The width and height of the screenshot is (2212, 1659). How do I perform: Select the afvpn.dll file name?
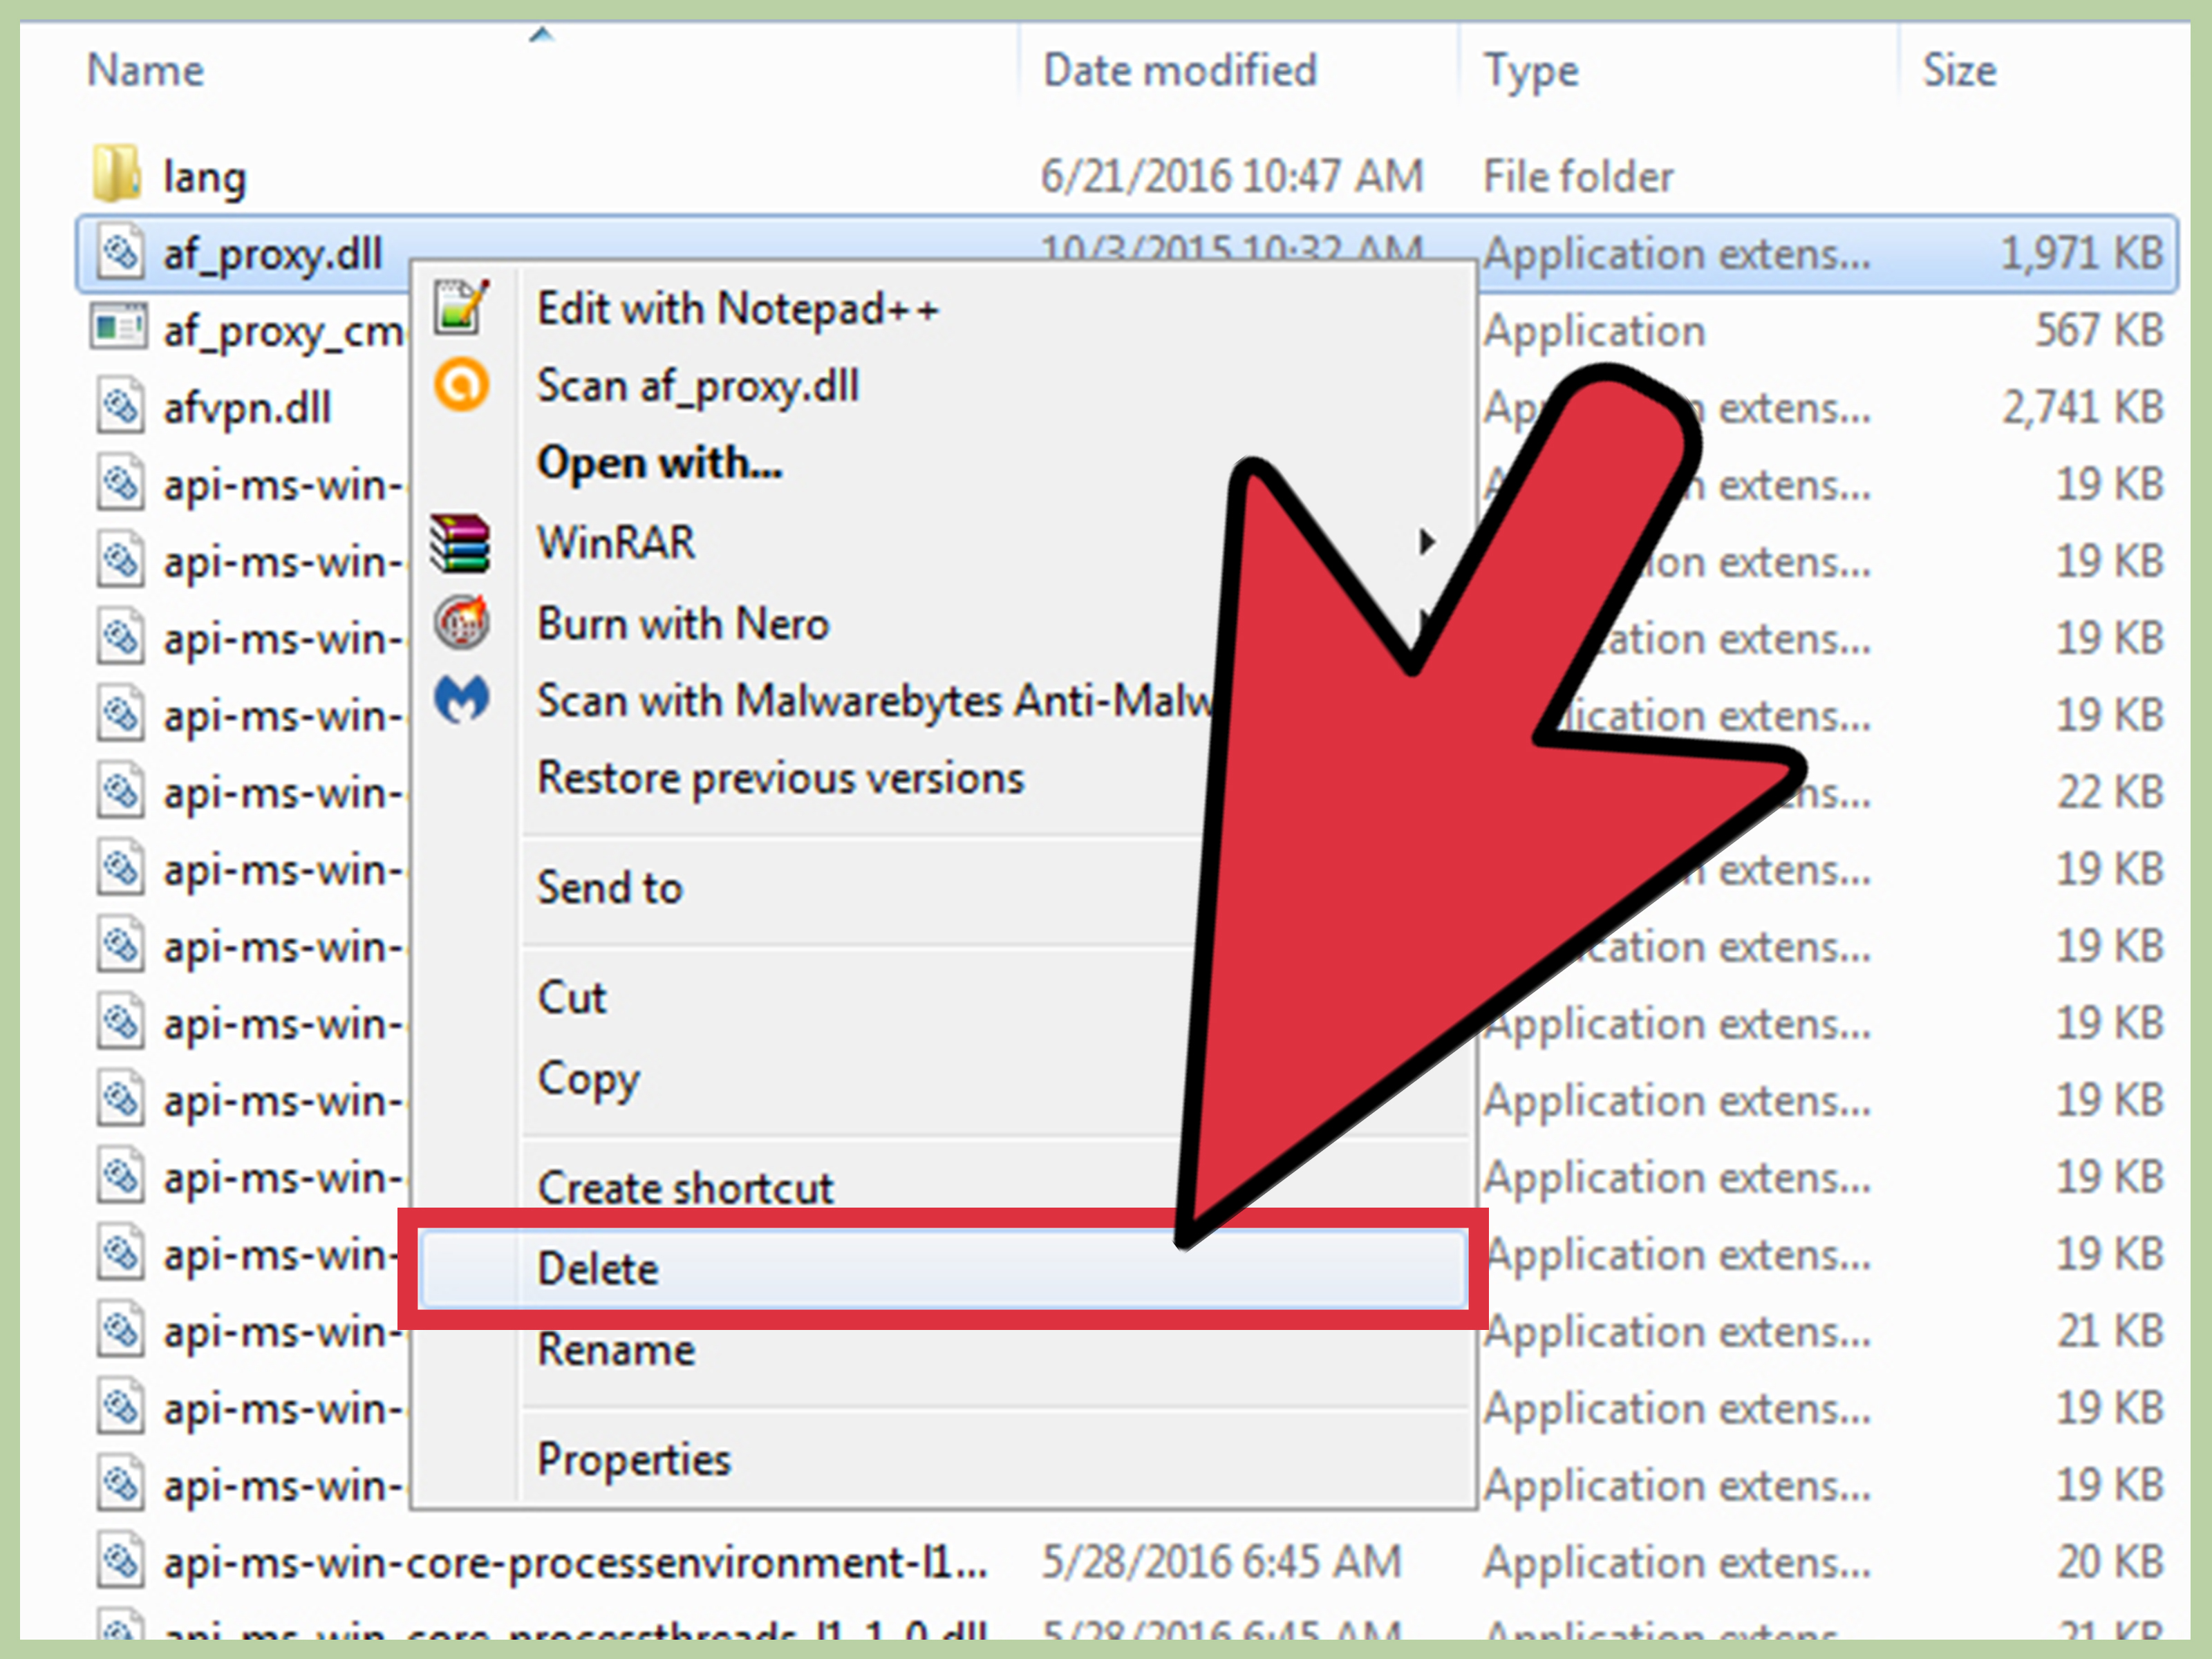click(247, 408)
